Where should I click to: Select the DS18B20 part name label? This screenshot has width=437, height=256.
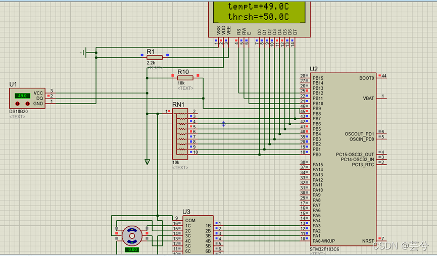pyautogui.click(x=18, y=112)
